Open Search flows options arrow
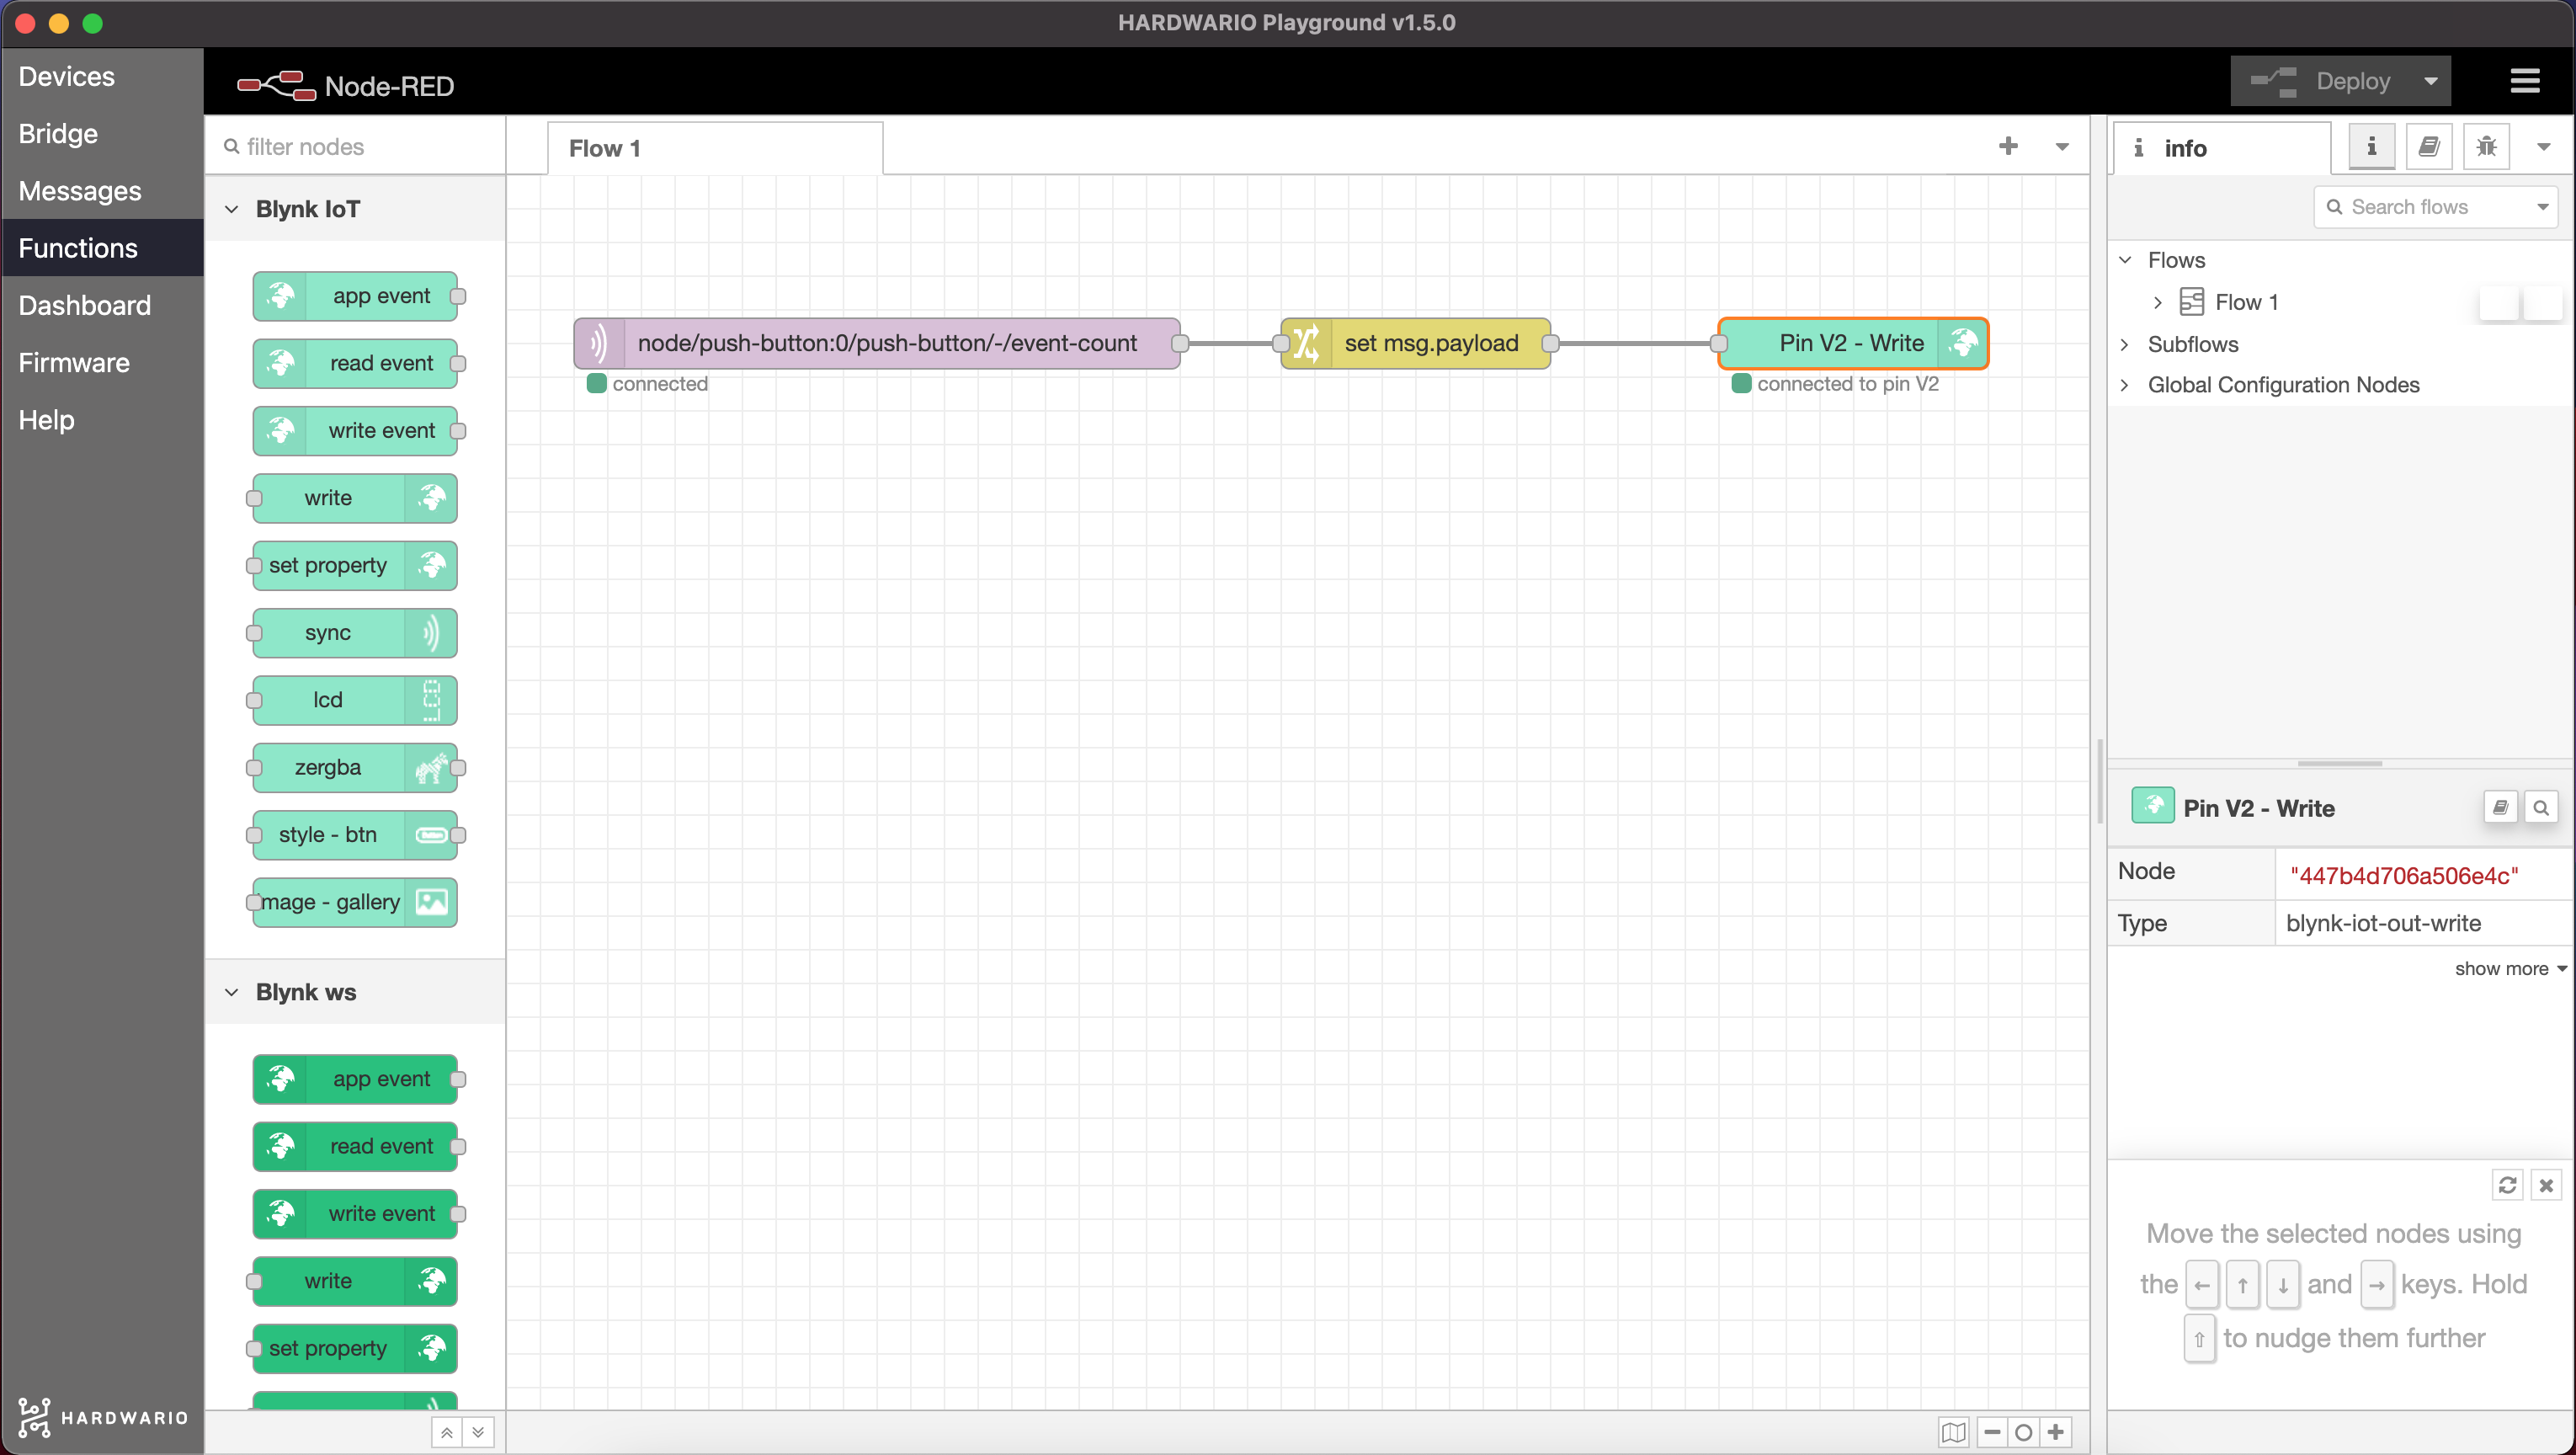 pos(2543,206)
